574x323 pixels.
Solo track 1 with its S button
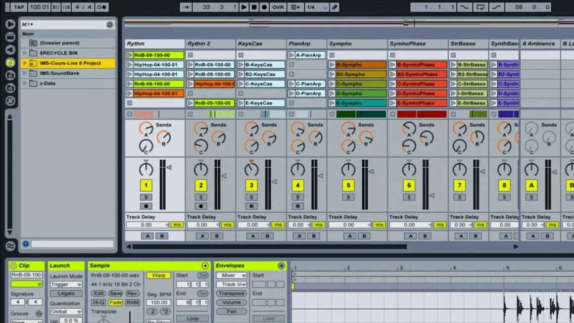click(x=147, y=196)
